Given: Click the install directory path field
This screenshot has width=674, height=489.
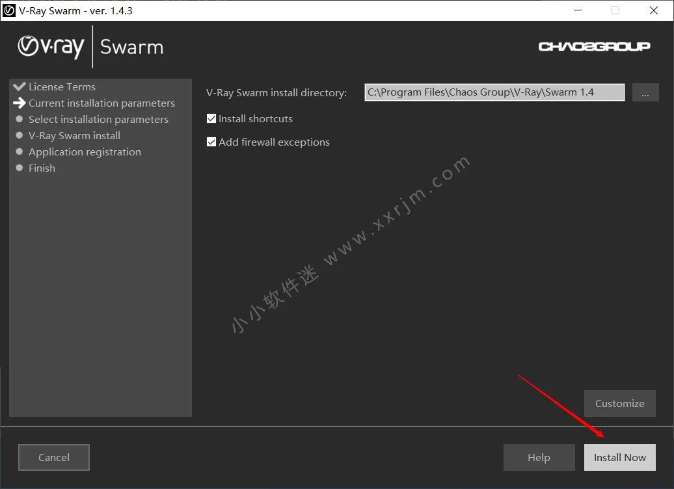Looking at the screenshot, I should click(x=494, y=92).
